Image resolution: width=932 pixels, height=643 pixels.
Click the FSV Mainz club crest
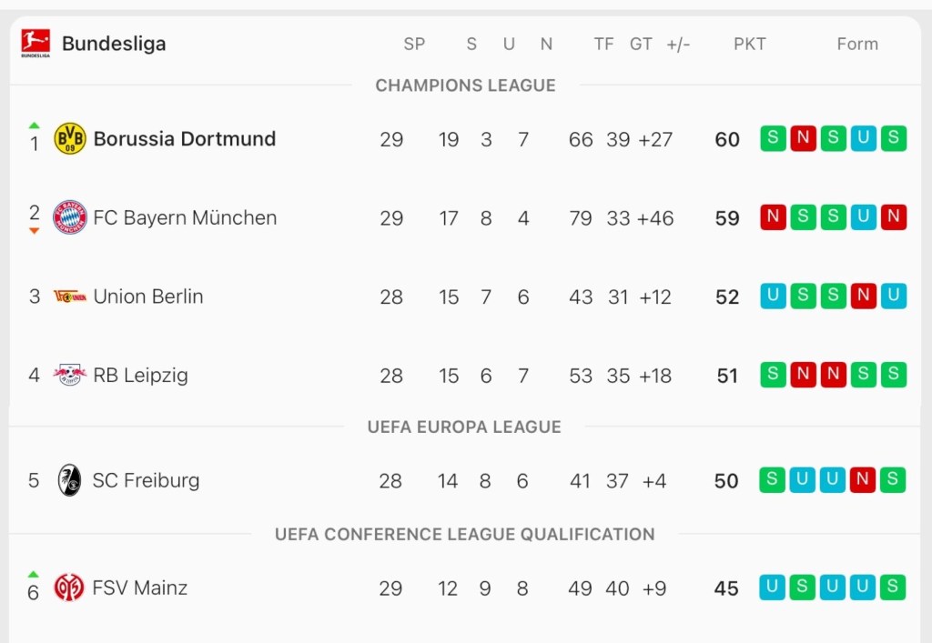[69, 588]
